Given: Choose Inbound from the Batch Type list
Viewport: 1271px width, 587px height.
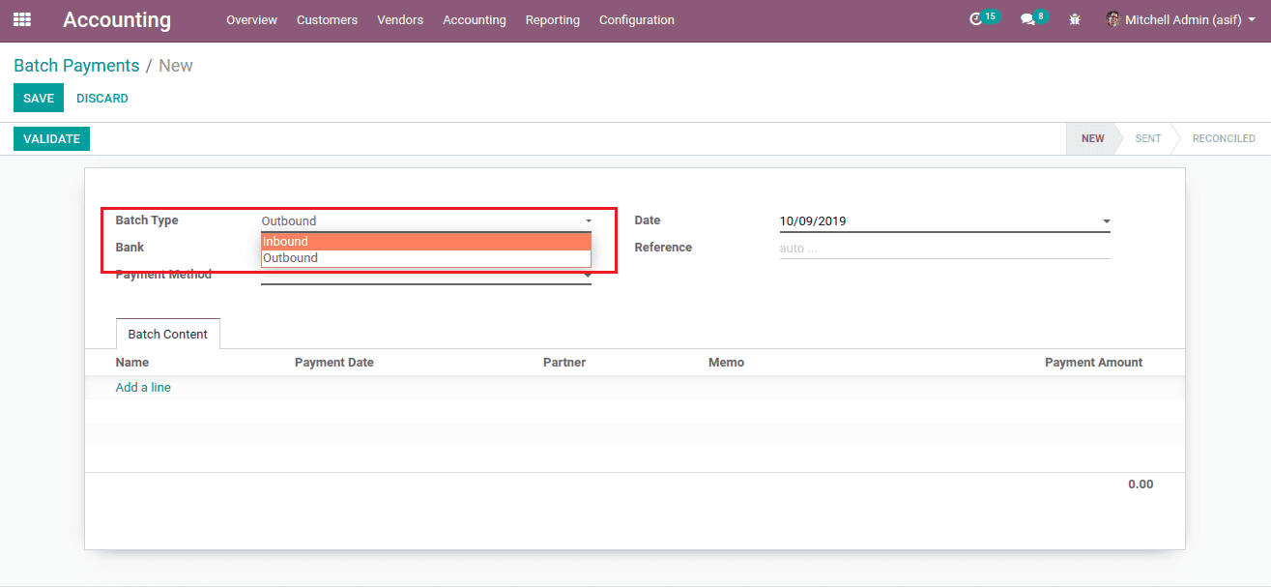Looking at the screenshot, I should pos(426,242).
